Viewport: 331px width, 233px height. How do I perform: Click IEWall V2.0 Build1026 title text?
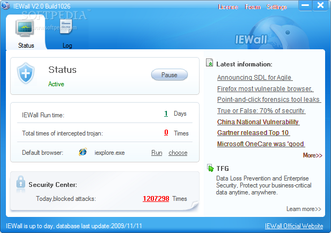point(42,6)
